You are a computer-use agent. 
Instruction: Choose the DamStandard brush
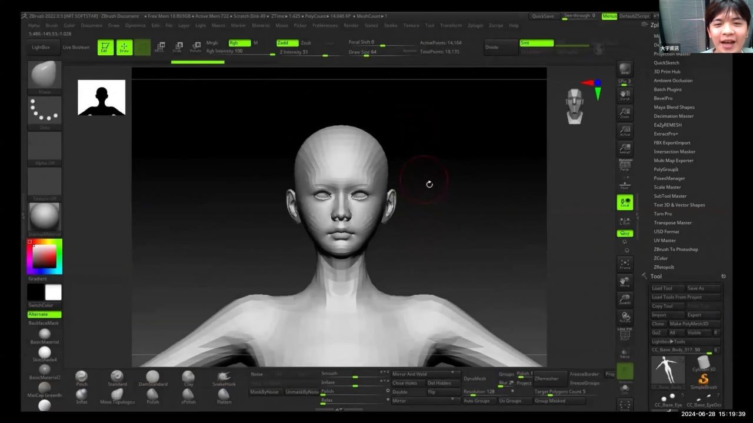coord(152,377)
